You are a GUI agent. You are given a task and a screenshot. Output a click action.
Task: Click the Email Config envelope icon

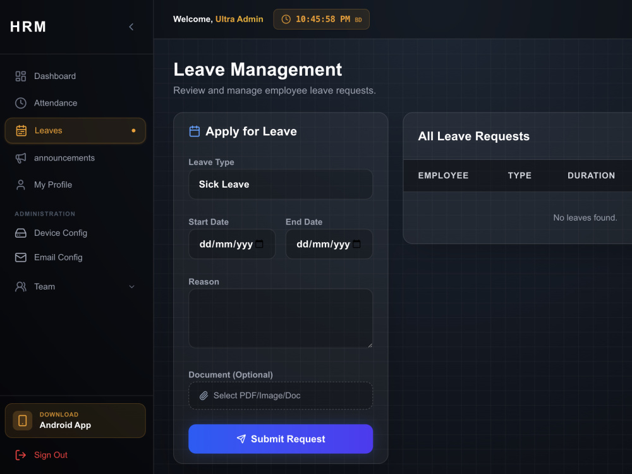(21, 257)
